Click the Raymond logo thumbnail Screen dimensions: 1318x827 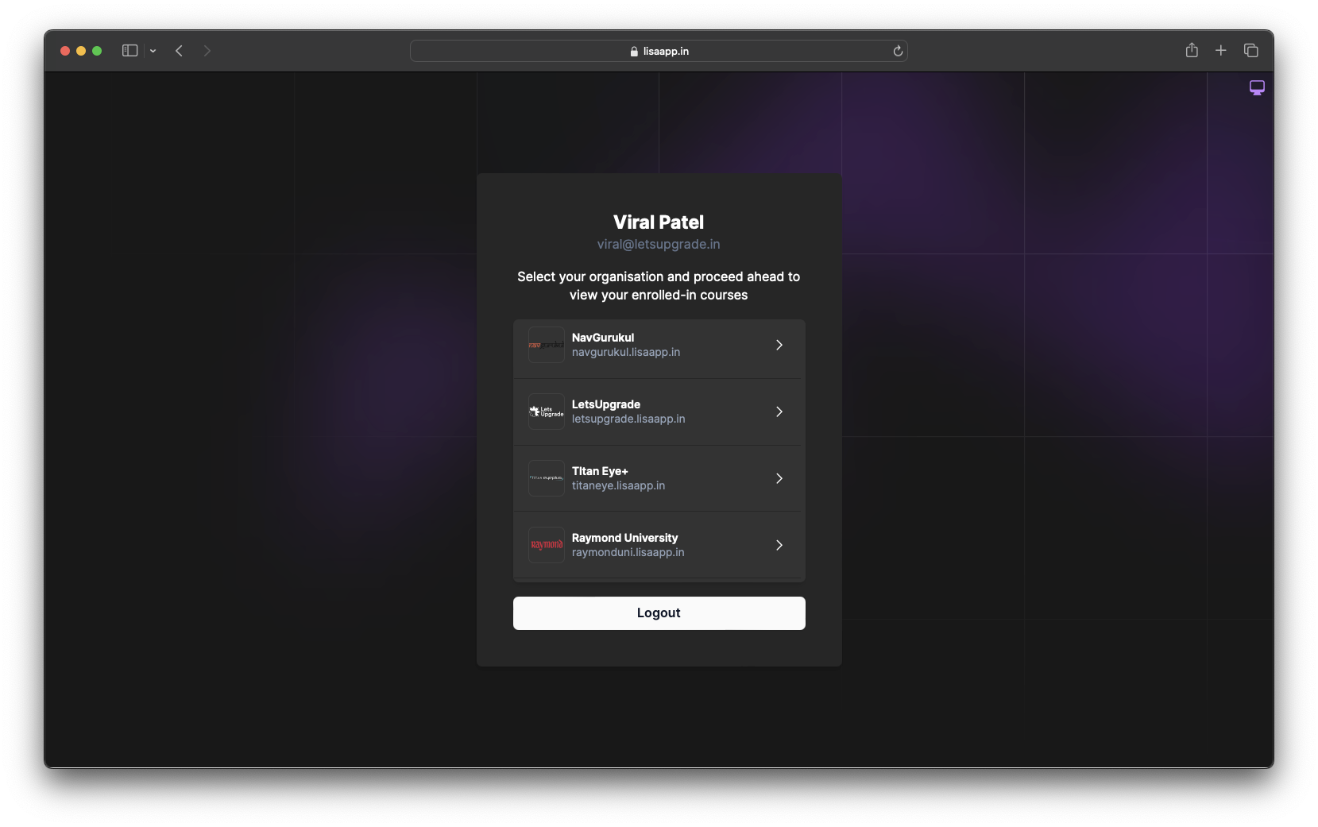point(547,545)
